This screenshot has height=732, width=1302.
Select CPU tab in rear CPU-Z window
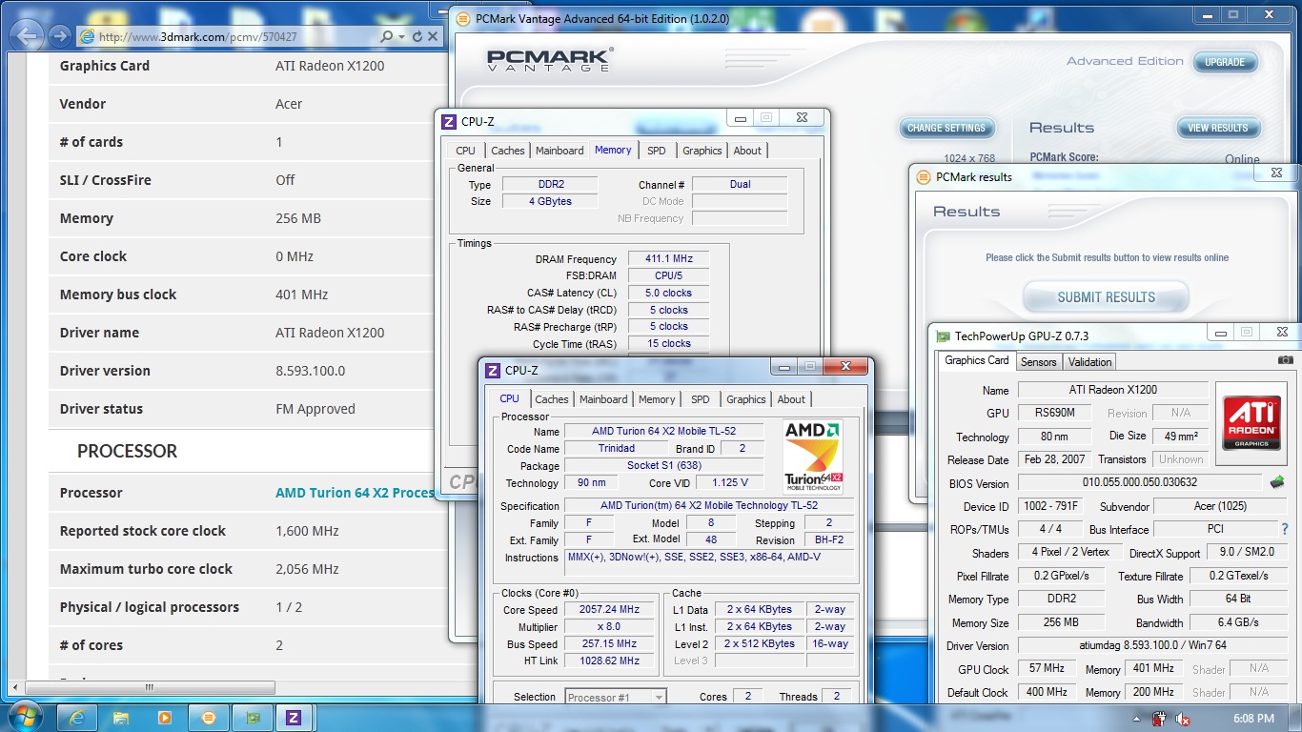tap(465, 151)
